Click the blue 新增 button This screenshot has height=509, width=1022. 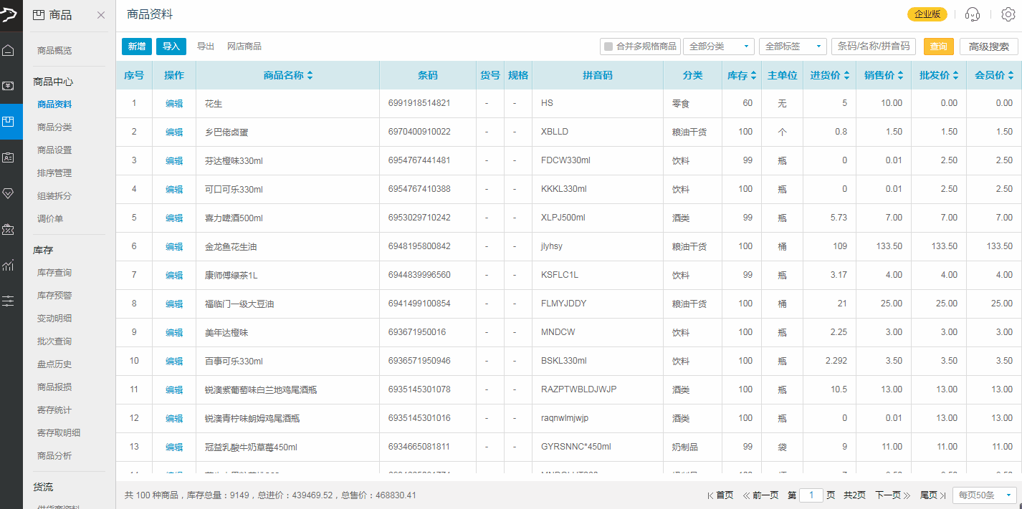[136, 47]
